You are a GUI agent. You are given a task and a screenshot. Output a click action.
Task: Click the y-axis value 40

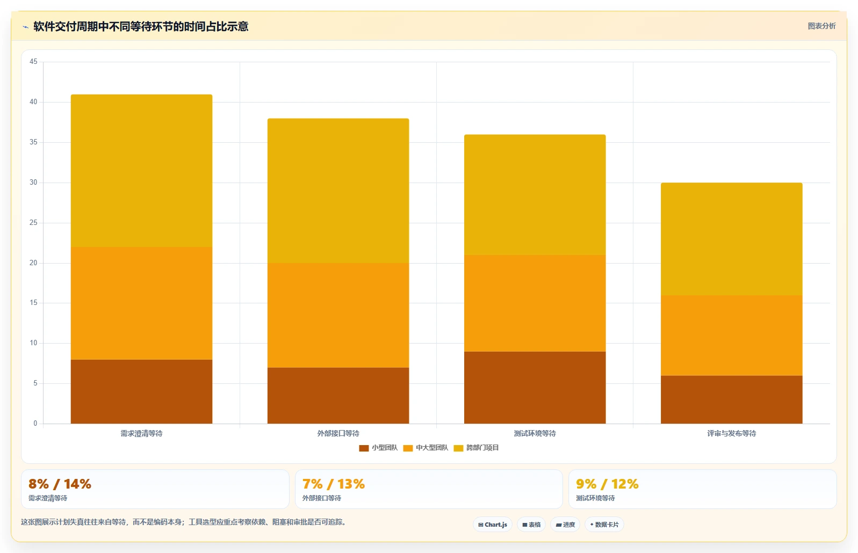(x=33, y=102)
